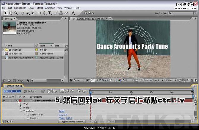Open the Animation menu
The image size is (199, 130).
[50, 8]
